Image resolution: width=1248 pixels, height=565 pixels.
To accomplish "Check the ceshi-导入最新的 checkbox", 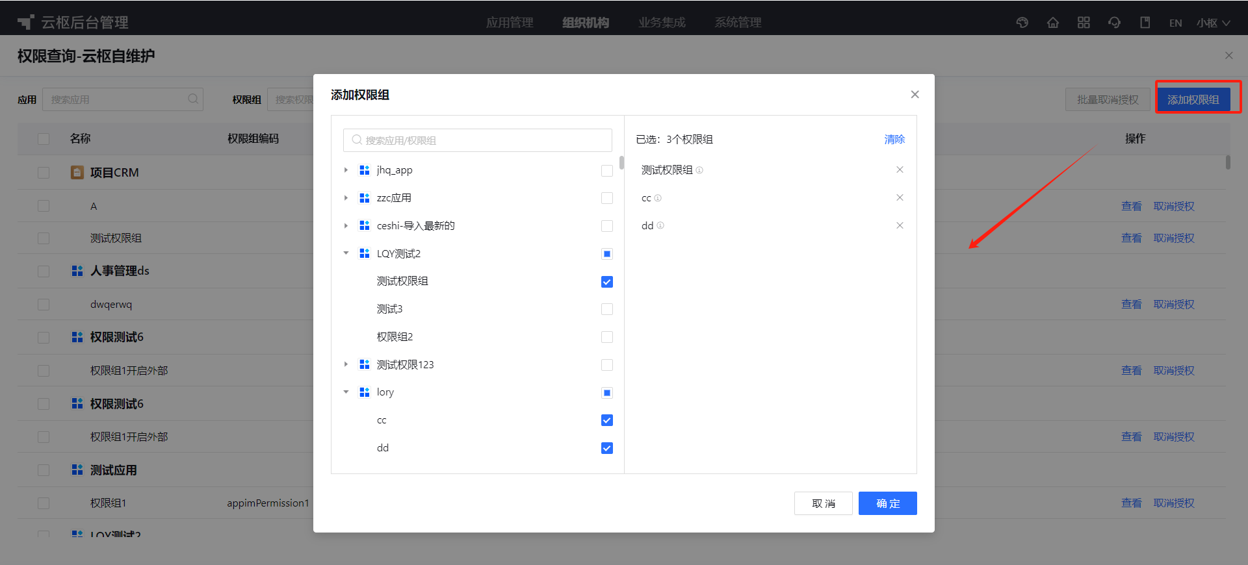I will [x=607, y=226].
